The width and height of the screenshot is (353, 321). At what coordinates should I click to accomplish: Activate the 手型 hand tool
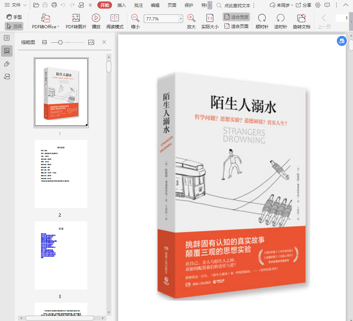[14, 17]
